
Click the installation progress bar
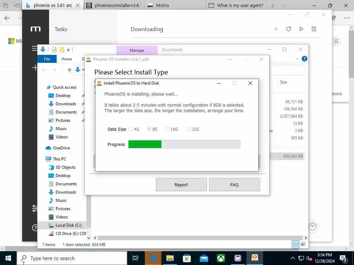(184, 144)
